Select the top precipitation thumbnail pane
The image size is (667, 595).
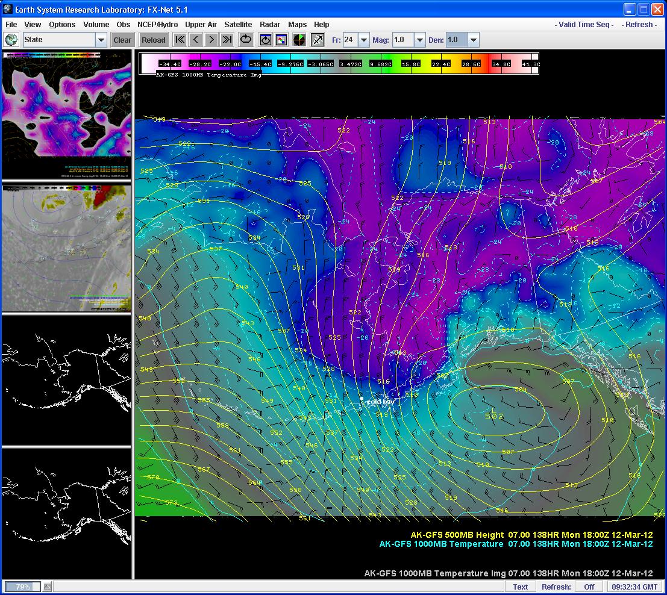(66, 114)
